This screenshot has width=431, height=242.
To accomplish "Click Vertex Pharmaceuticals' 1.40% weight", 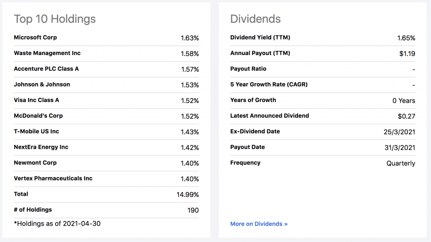I will [190, 179].
